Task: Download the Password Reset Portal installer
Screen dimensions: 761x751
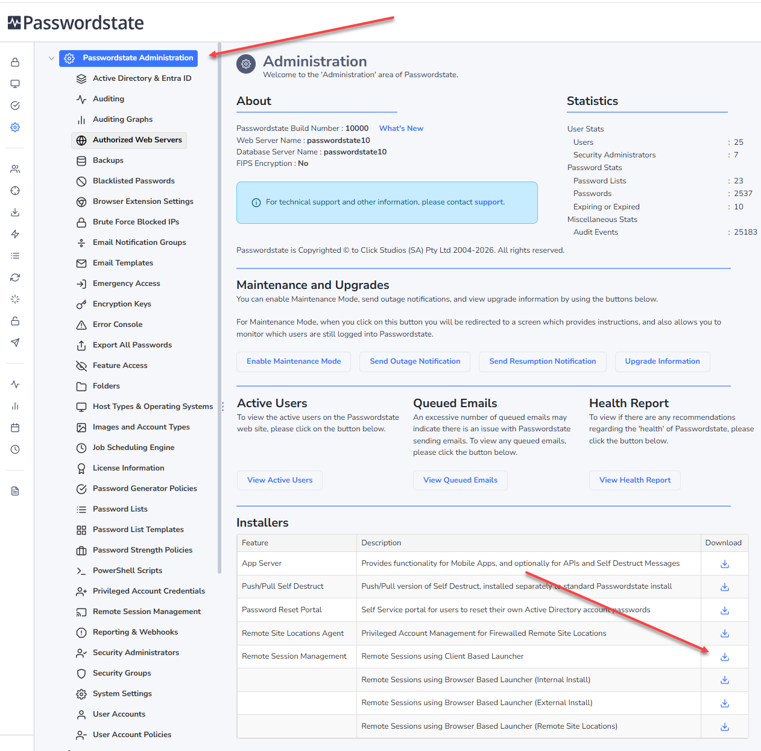Action: coord(725,610)
